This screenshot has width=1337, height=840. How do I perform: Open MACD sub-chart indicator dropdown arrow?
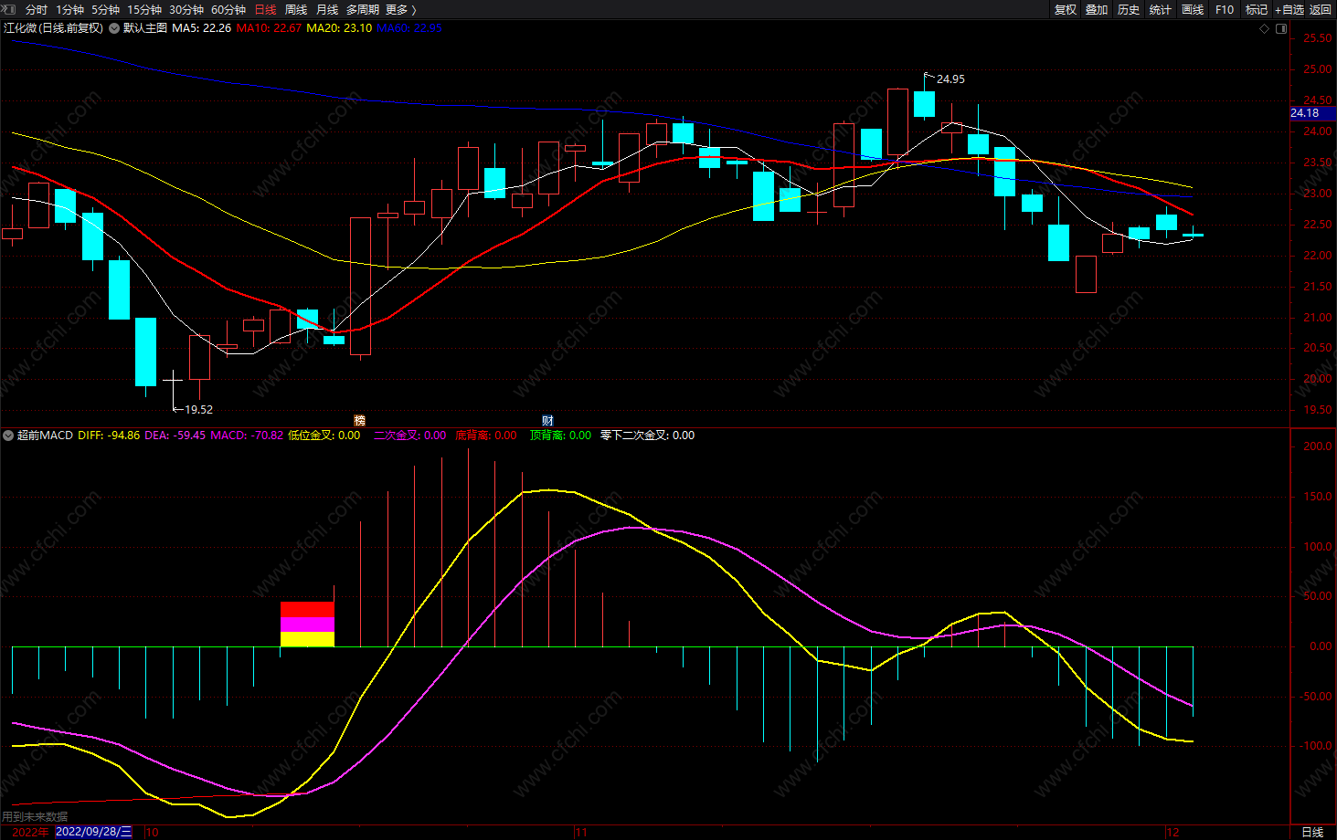[x=8, y=436]
